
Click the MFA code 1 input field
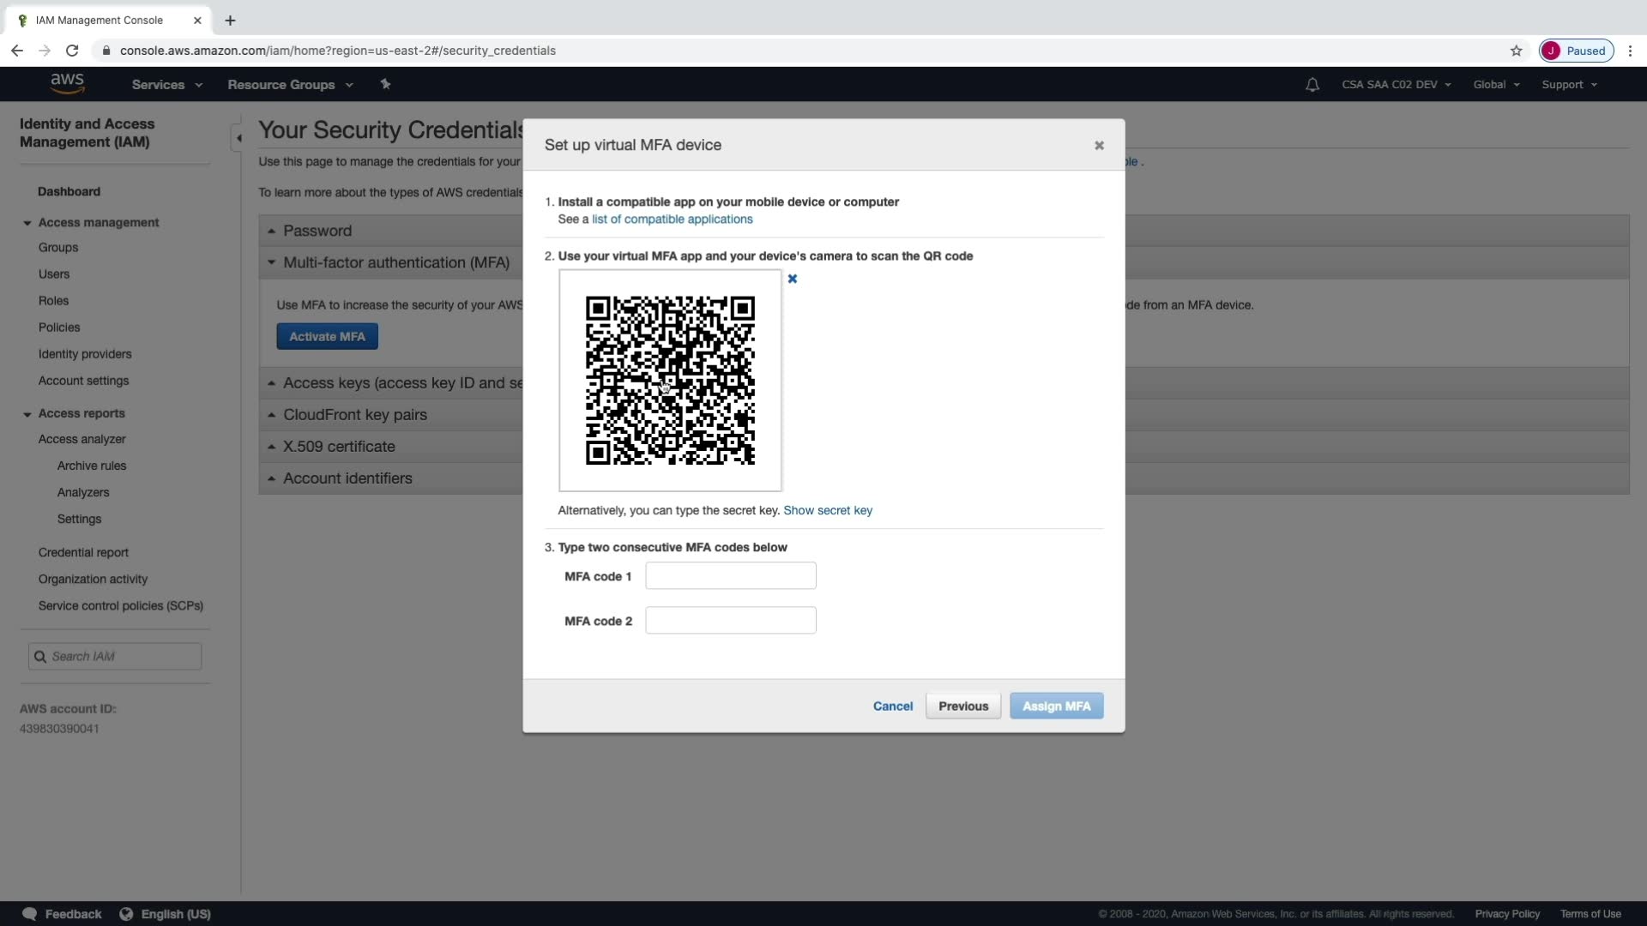point(730,575)
